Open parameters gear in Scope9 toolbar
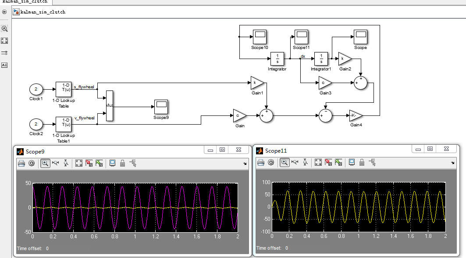This screenshot has height=258, width=466. click(x=32, y=164)
